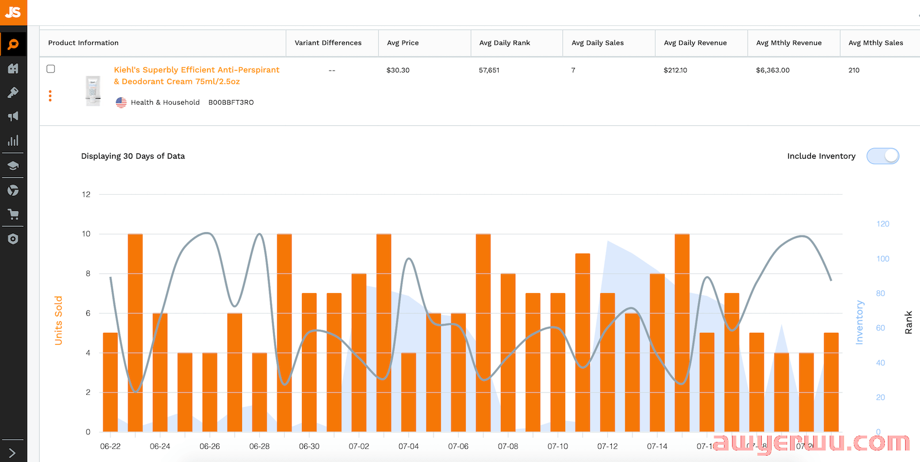The image size is (920, 462).
Task: Click the Avg Daily Sales column header
Action: 597,43
